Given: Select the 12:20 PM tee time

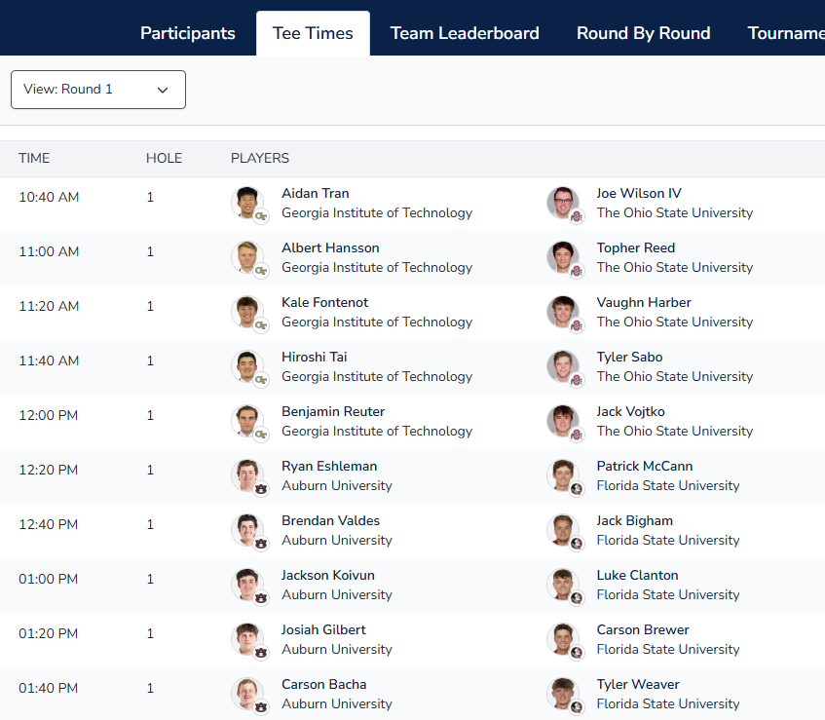Looking at the screenshot, I should 49,470.
